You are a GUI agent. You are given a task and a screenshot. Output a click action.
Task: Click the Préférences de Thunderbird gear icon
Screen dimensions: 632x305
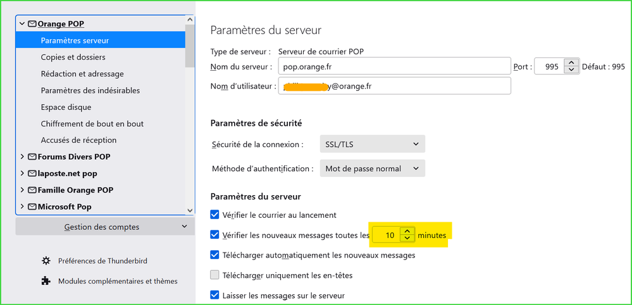coord(46,261)
